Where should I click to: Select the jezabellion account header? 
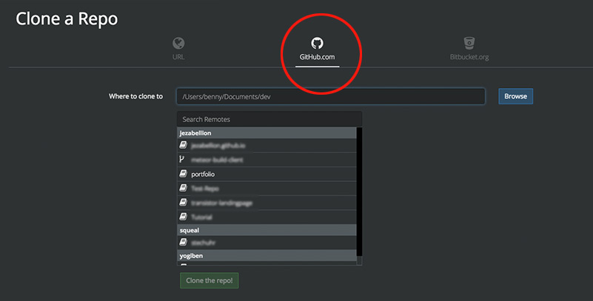[x=267, y=133]
